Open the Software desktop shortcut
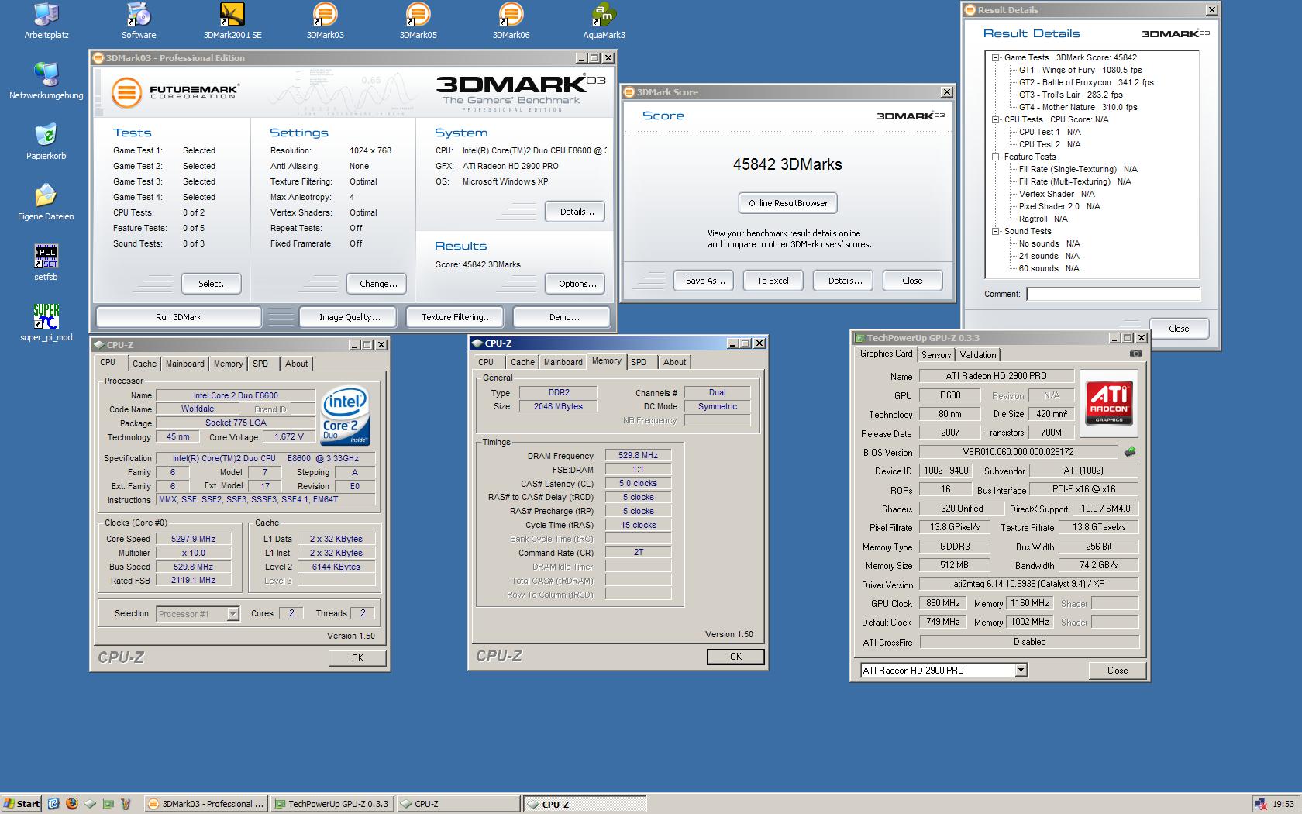Screen dimensions: 1302x814 [139, 21]
